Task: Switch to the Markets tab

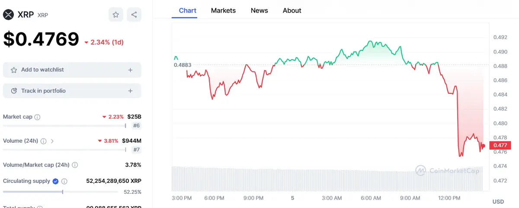Action: tap(223, 10)
